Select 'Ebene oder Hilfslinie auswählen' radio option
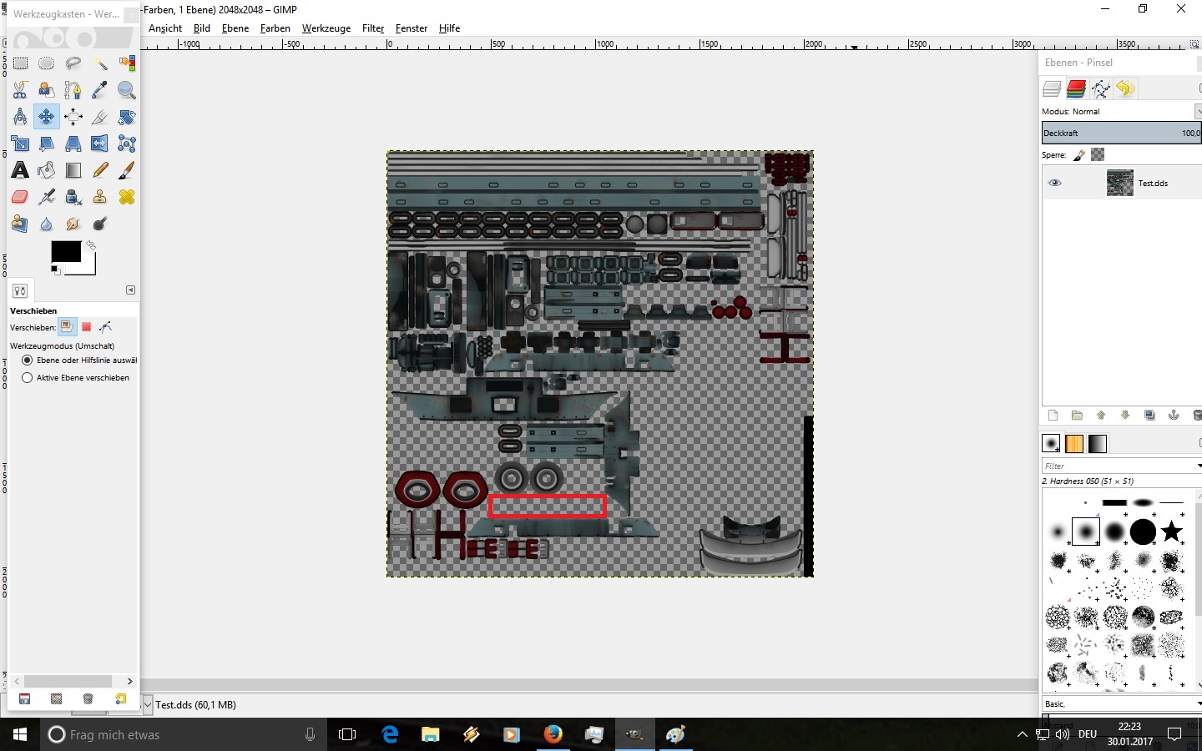Viewport: 1202px width, 751px height. [28, 360]
